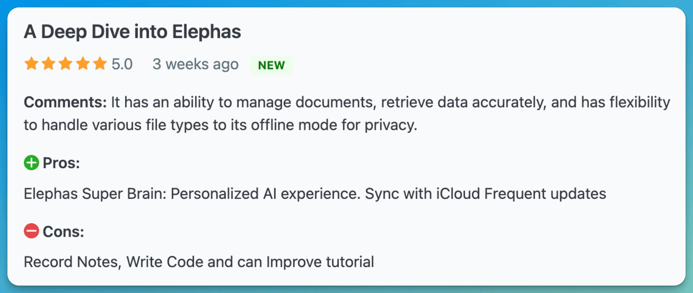Screen dimensions: 693x293
Task: Click the 5.0 rating value
Action: tap(122, 64)
